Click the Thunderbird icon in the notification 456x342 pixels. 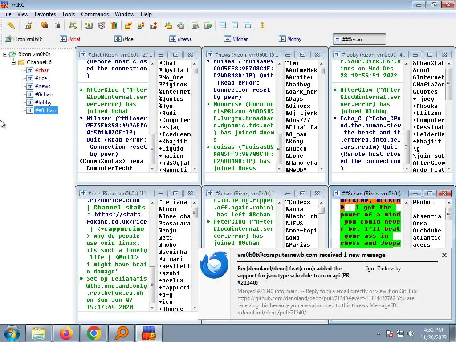[214, 265]
